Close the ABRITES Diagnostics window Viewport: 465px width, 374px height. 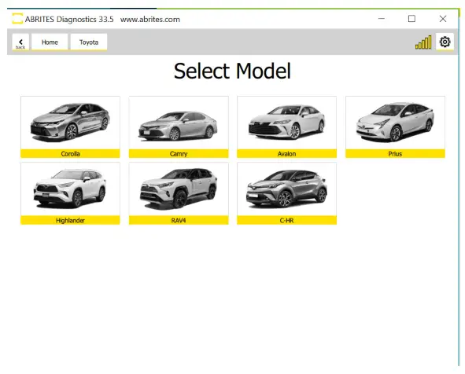(x=443, y=19)
